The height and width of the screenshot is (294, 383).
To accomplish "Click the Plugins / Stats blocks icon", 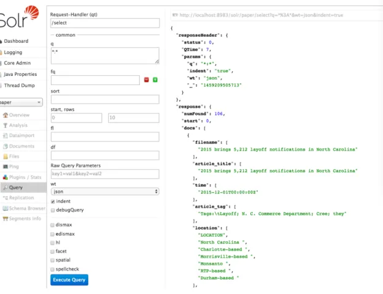I will pos(6,177).
